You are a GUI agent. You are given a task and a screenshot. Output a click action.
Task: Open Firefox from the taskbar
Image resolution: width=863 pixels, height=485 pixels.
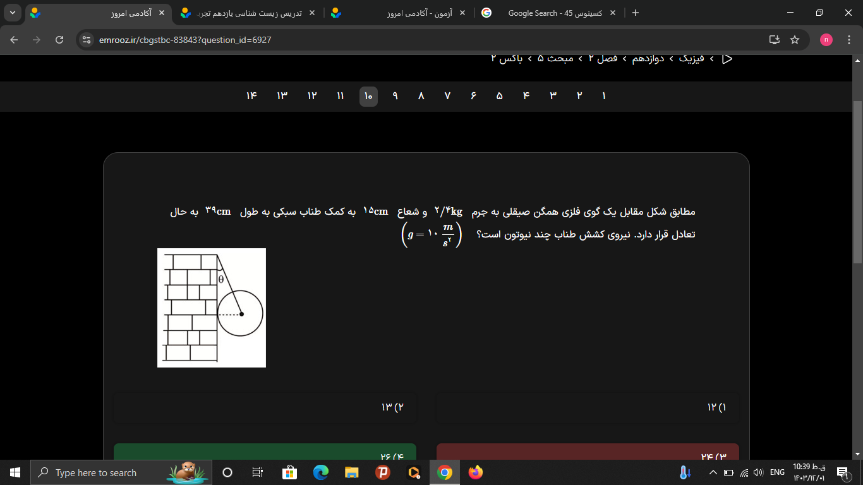[475, 472]
